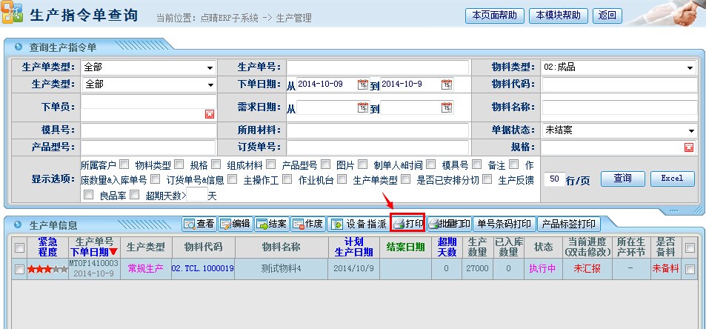Click the 查看 (view) toolbar icon button
This screenshot has height=329, width=706.
tap(199, 224)
